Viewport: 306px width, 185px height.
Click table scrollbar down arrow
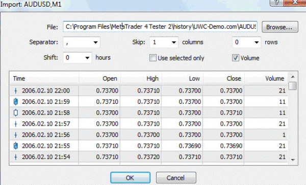click(293, 160)
